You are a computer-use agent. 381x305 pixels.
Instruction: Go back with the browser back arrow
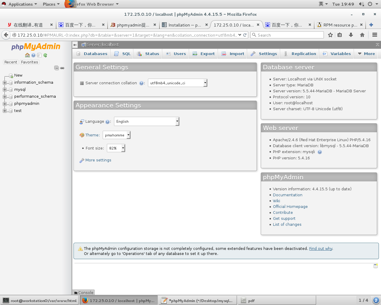coord(6,35)
